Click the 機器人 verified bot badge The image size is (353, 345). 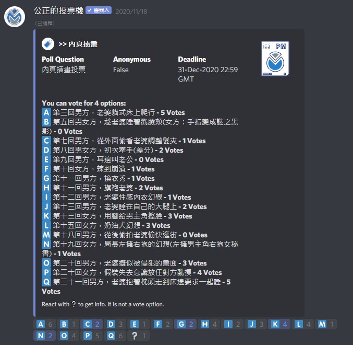99,10
